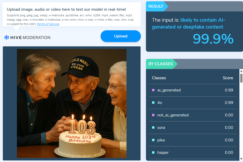This screenshot has height=162, width=243.
Task: Click the teal swatch beside haiper
Action: click(153, 153)
